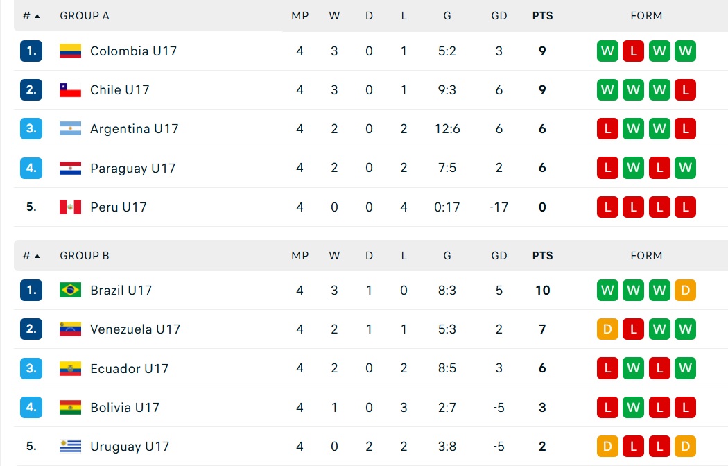Click the Colombia U17 flag icon

click(x=70, y=51)
